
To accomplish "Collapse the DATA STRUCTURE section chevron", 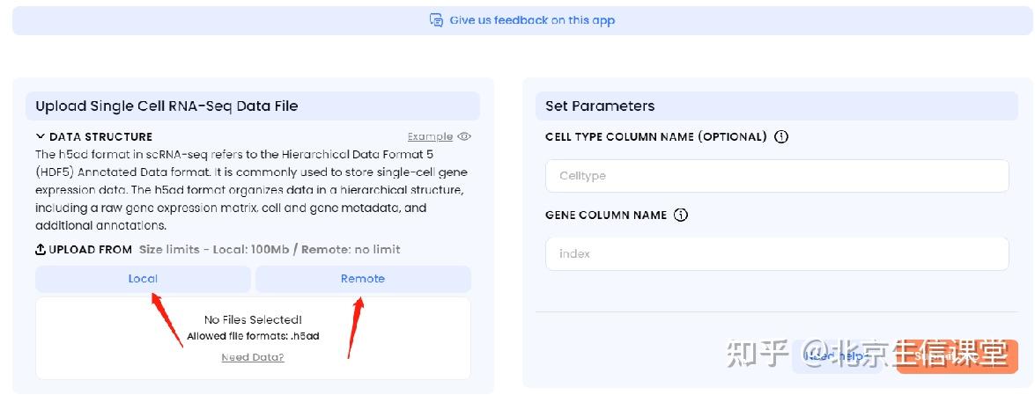I will [x=41, y=136].
